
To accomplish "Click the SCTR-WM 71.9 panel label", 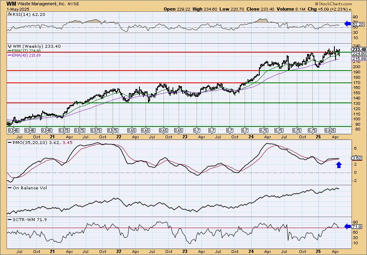I will coord(29,220).
